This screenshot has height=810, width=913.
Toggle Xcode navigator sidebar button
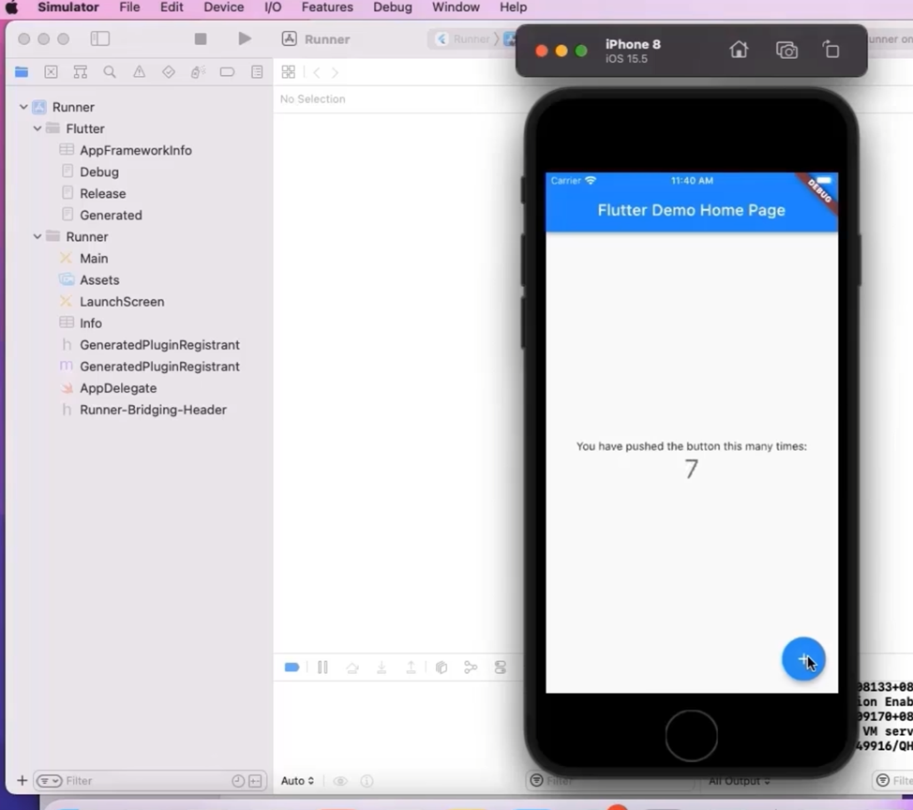(x=100, y=39)
